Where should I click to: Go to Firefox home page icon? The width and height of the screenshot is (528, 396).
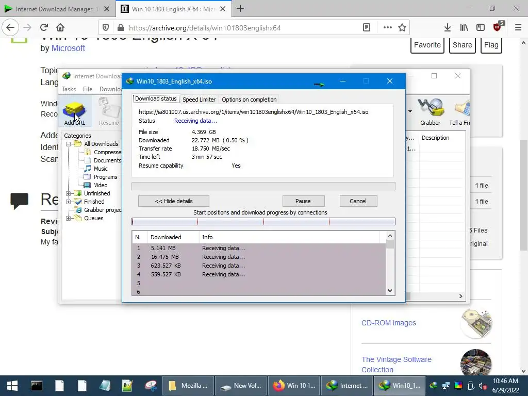pyautogui.click(x=60, y=28)
